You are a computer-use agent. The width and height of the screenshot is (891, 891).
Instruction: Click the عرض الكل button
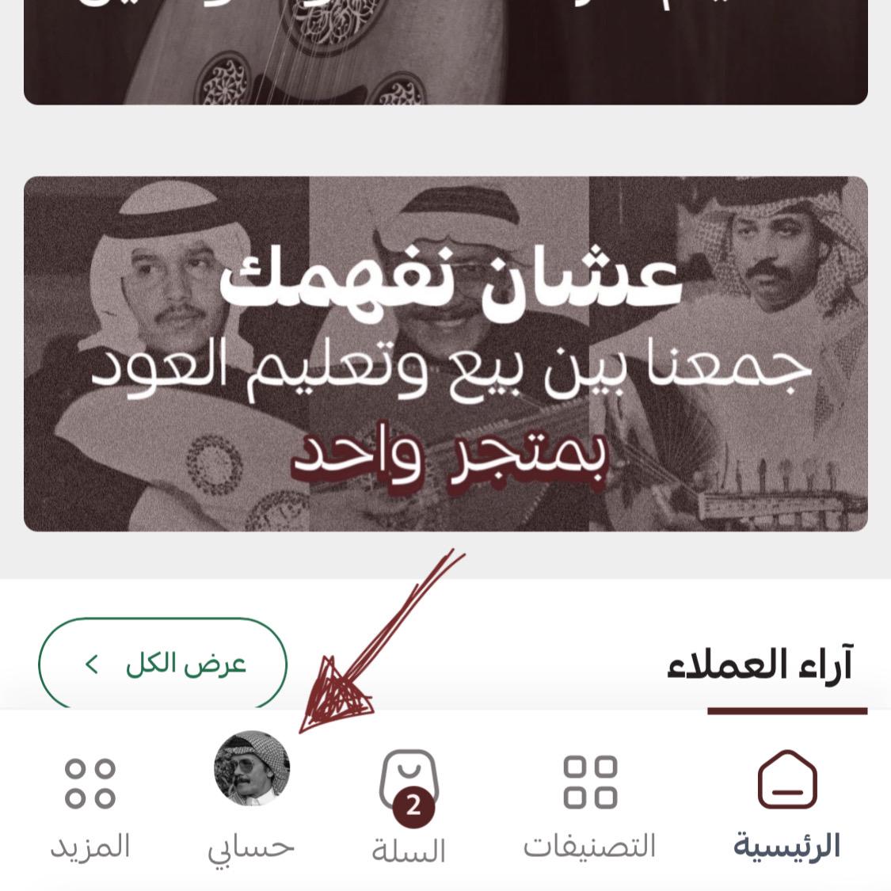pyautogui.click(x=162, y=664)
